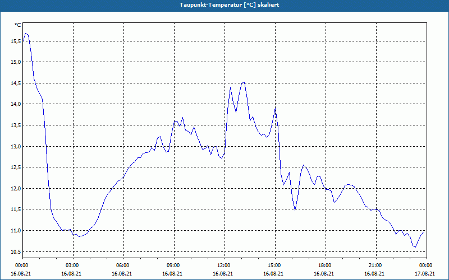Click the "17.08.21" date label
The height and width of the screenshot is (280, 449).
click(x=425, y=273)
